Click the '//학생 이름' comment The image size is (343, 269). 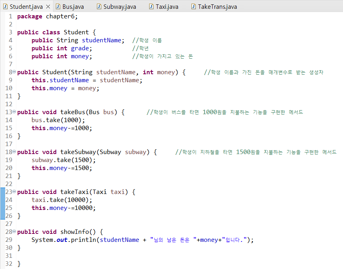click(147, 40)
